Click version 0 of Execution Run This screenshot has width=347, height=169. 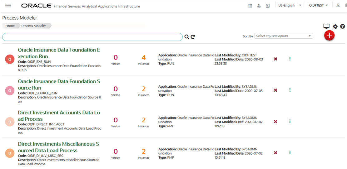tap(116, 58)
